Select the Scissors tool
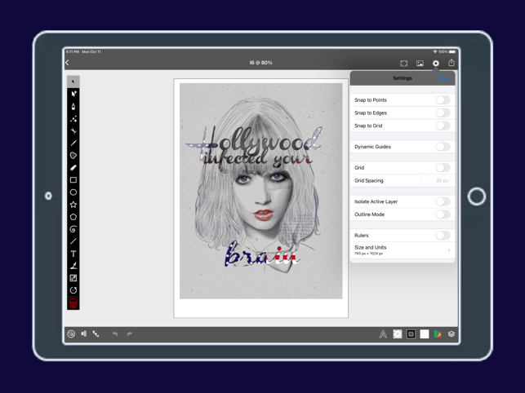The width and height of the screenshot is (525, 393). pyautogui.click(x=73, y=130)
